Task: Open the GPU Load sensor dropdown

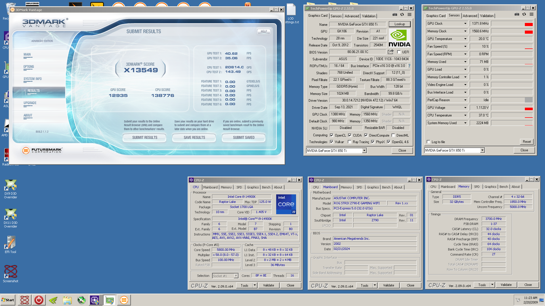Action: point(465,69)
